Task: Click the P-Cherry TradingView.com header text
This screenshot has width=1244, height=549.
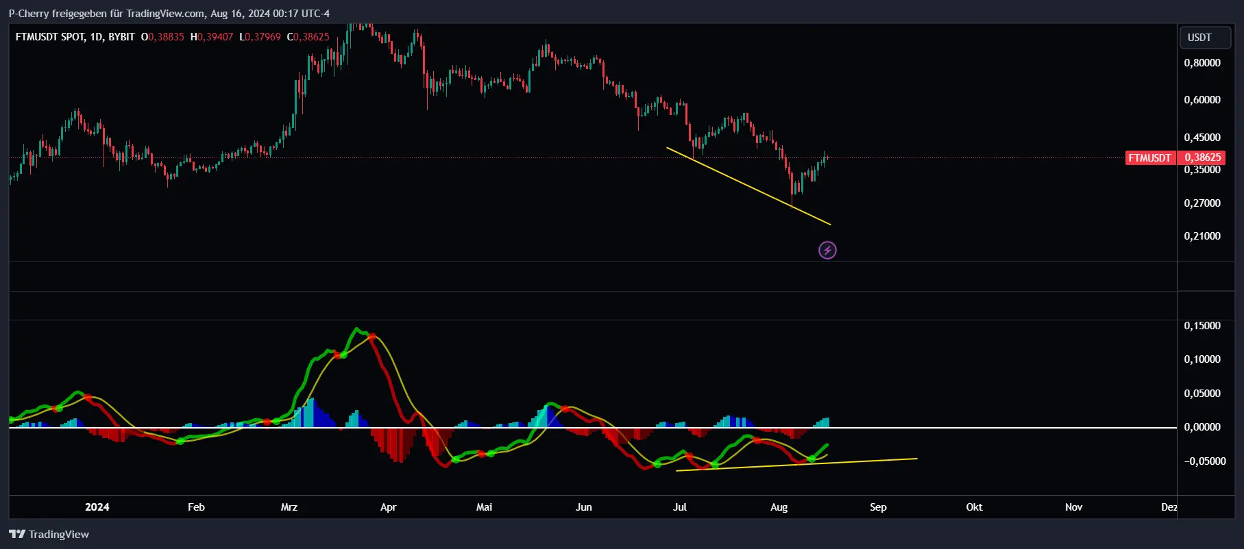Action: (x=169, y=13)
